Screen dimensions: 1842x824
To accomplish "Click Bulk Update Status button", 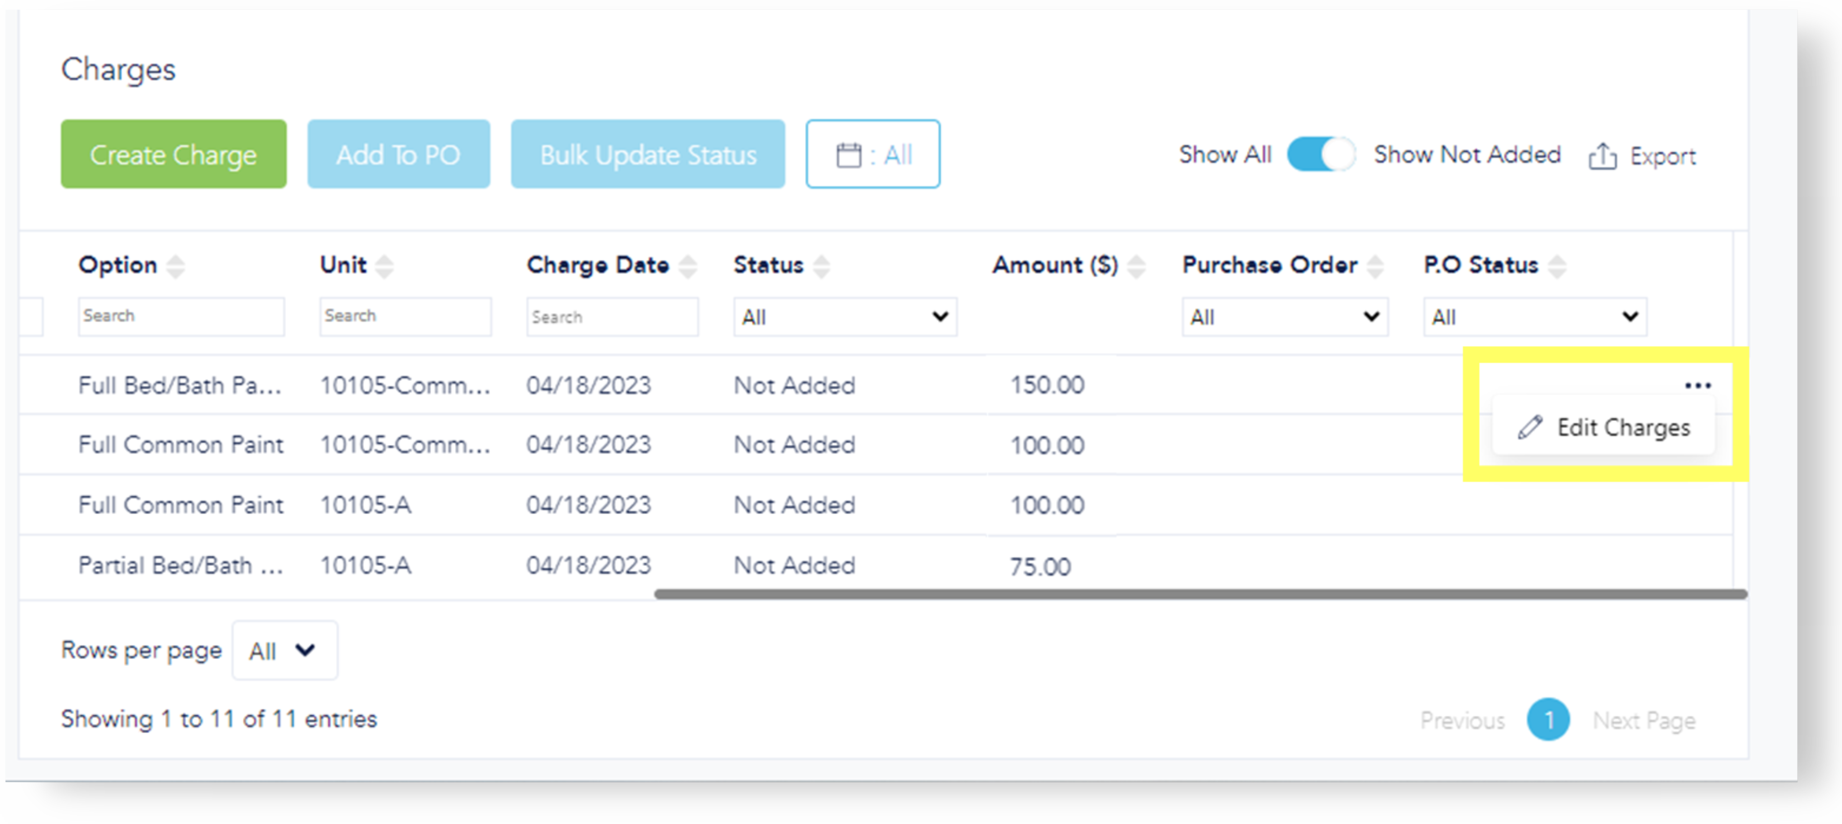I will point(647,155).
